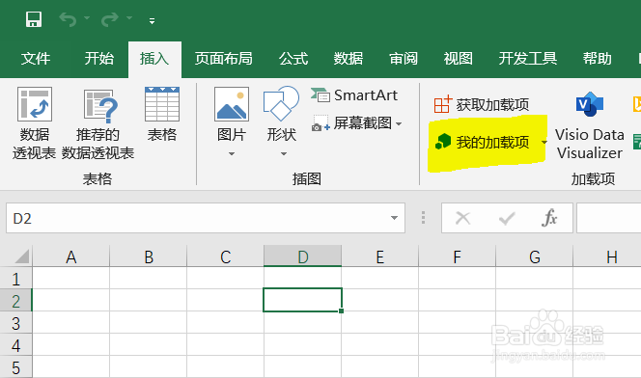Viewport: 641px width, 378px height.
Task: Click the Save icon in quick access toolbar
Action: pos(34,19)
